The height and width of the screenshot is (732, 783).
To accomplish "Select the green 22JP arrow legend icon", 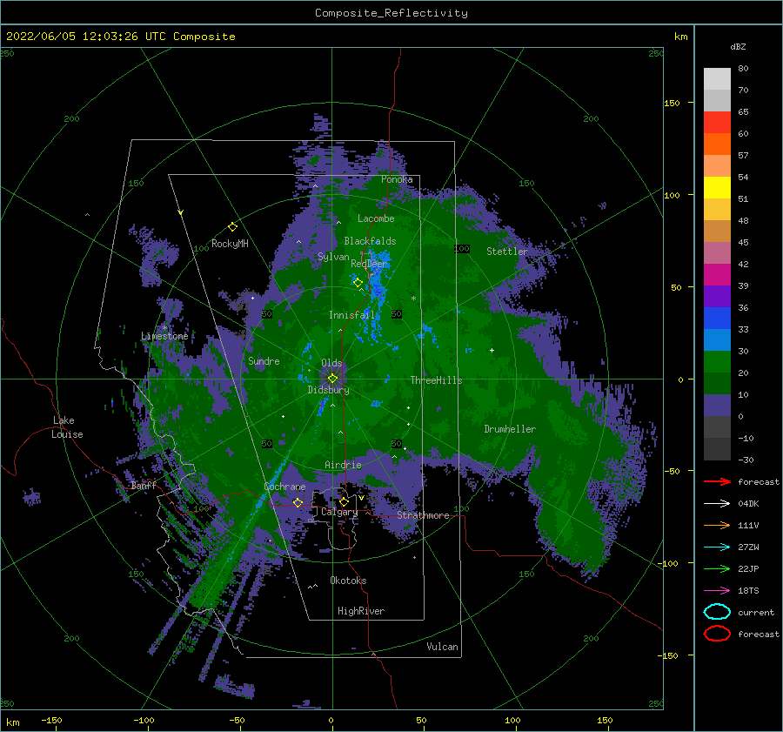I will pos(717,568).
